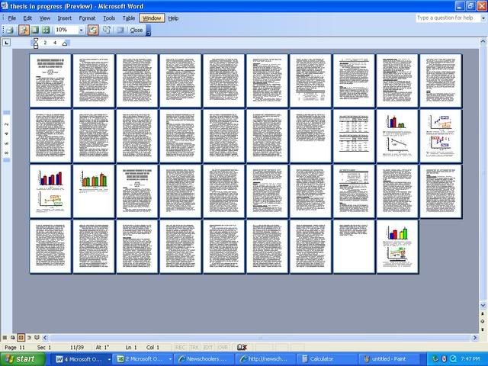Toggle the View Ruler button
Screen dimensions: 488x366
(x=94, y=30)
